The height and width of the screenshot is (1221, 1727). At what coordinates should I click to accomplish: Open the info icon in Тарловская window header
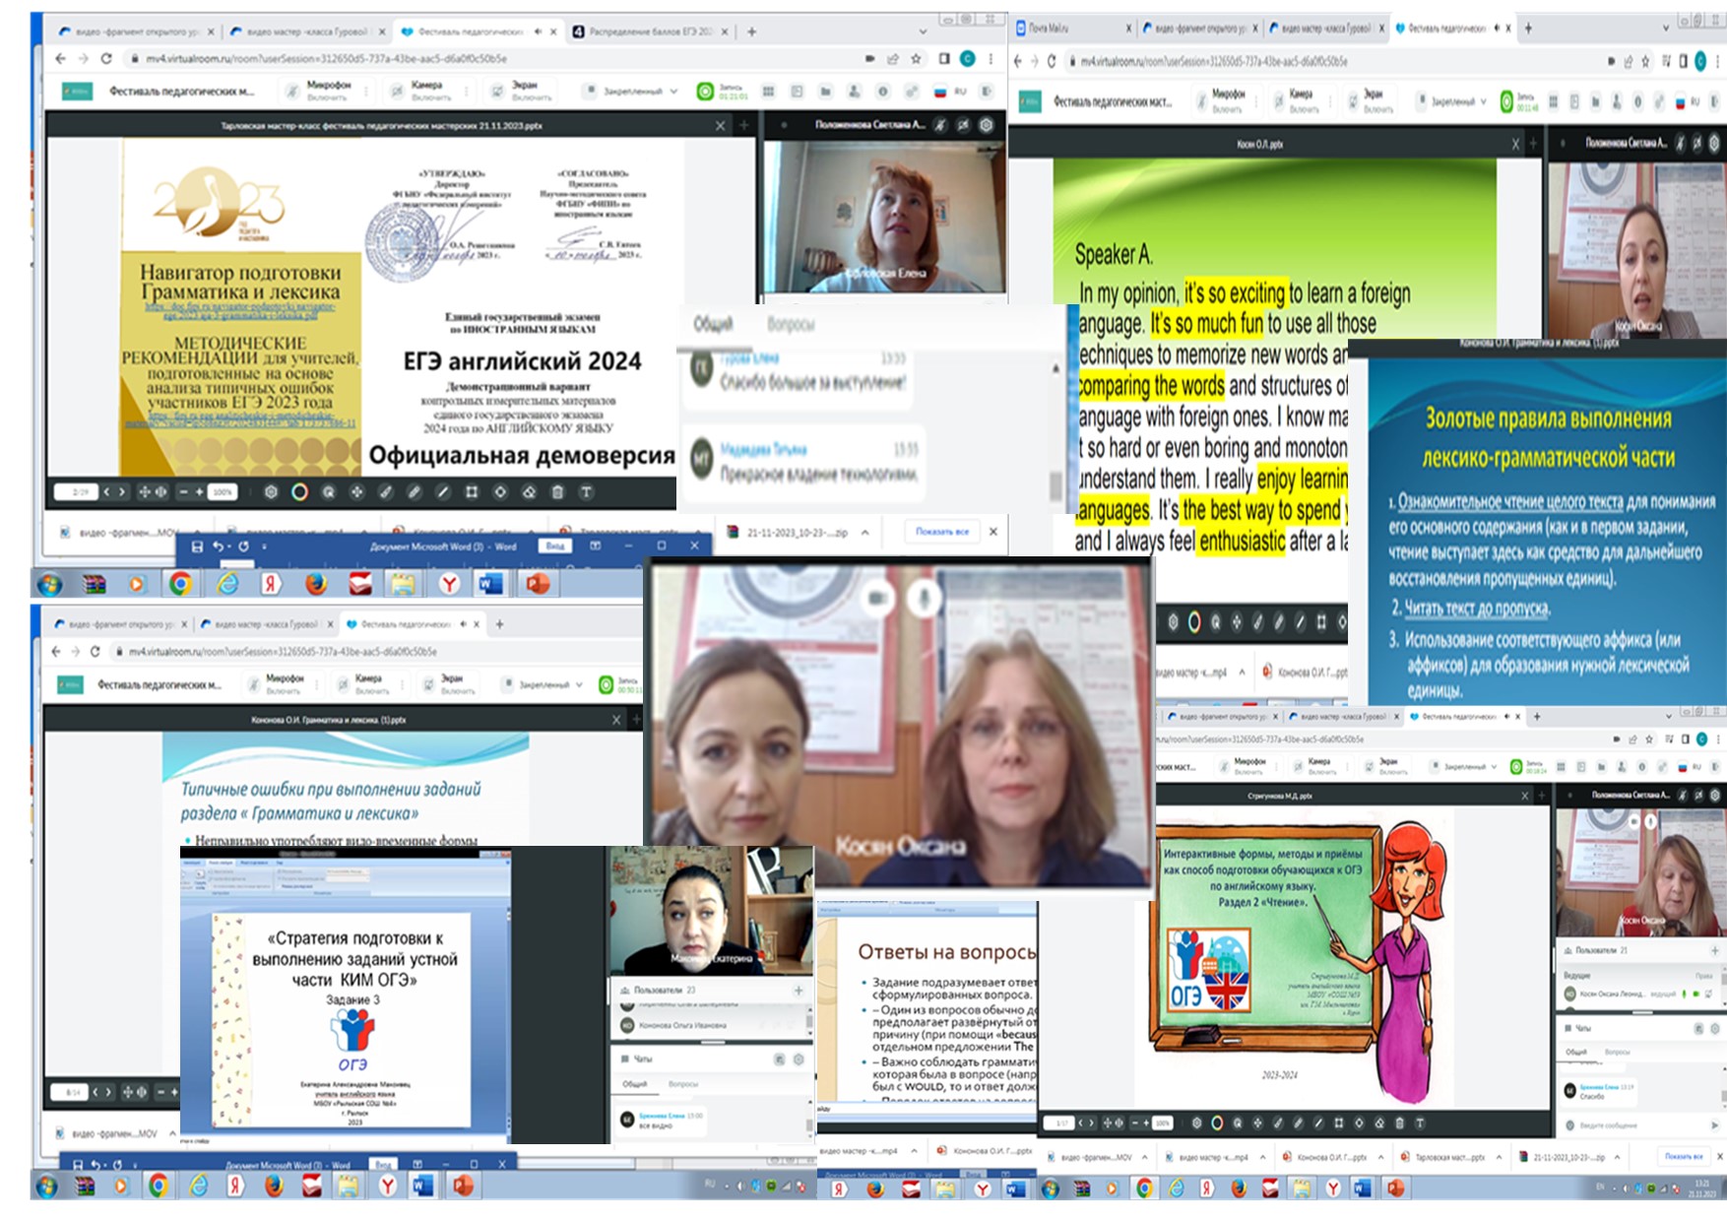(x=882, y=92)
